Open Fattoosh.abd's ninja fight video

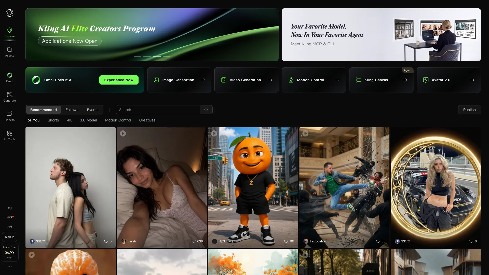(x=344, y=187)
